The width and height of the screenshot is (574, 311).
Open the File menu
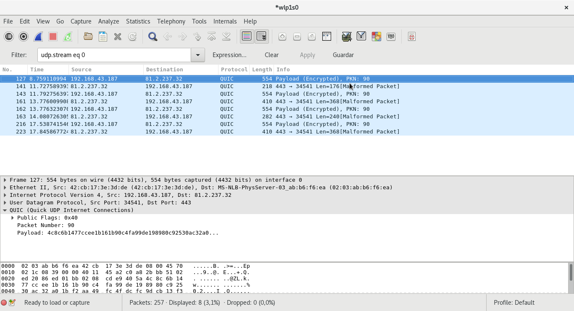coord(8,21)
